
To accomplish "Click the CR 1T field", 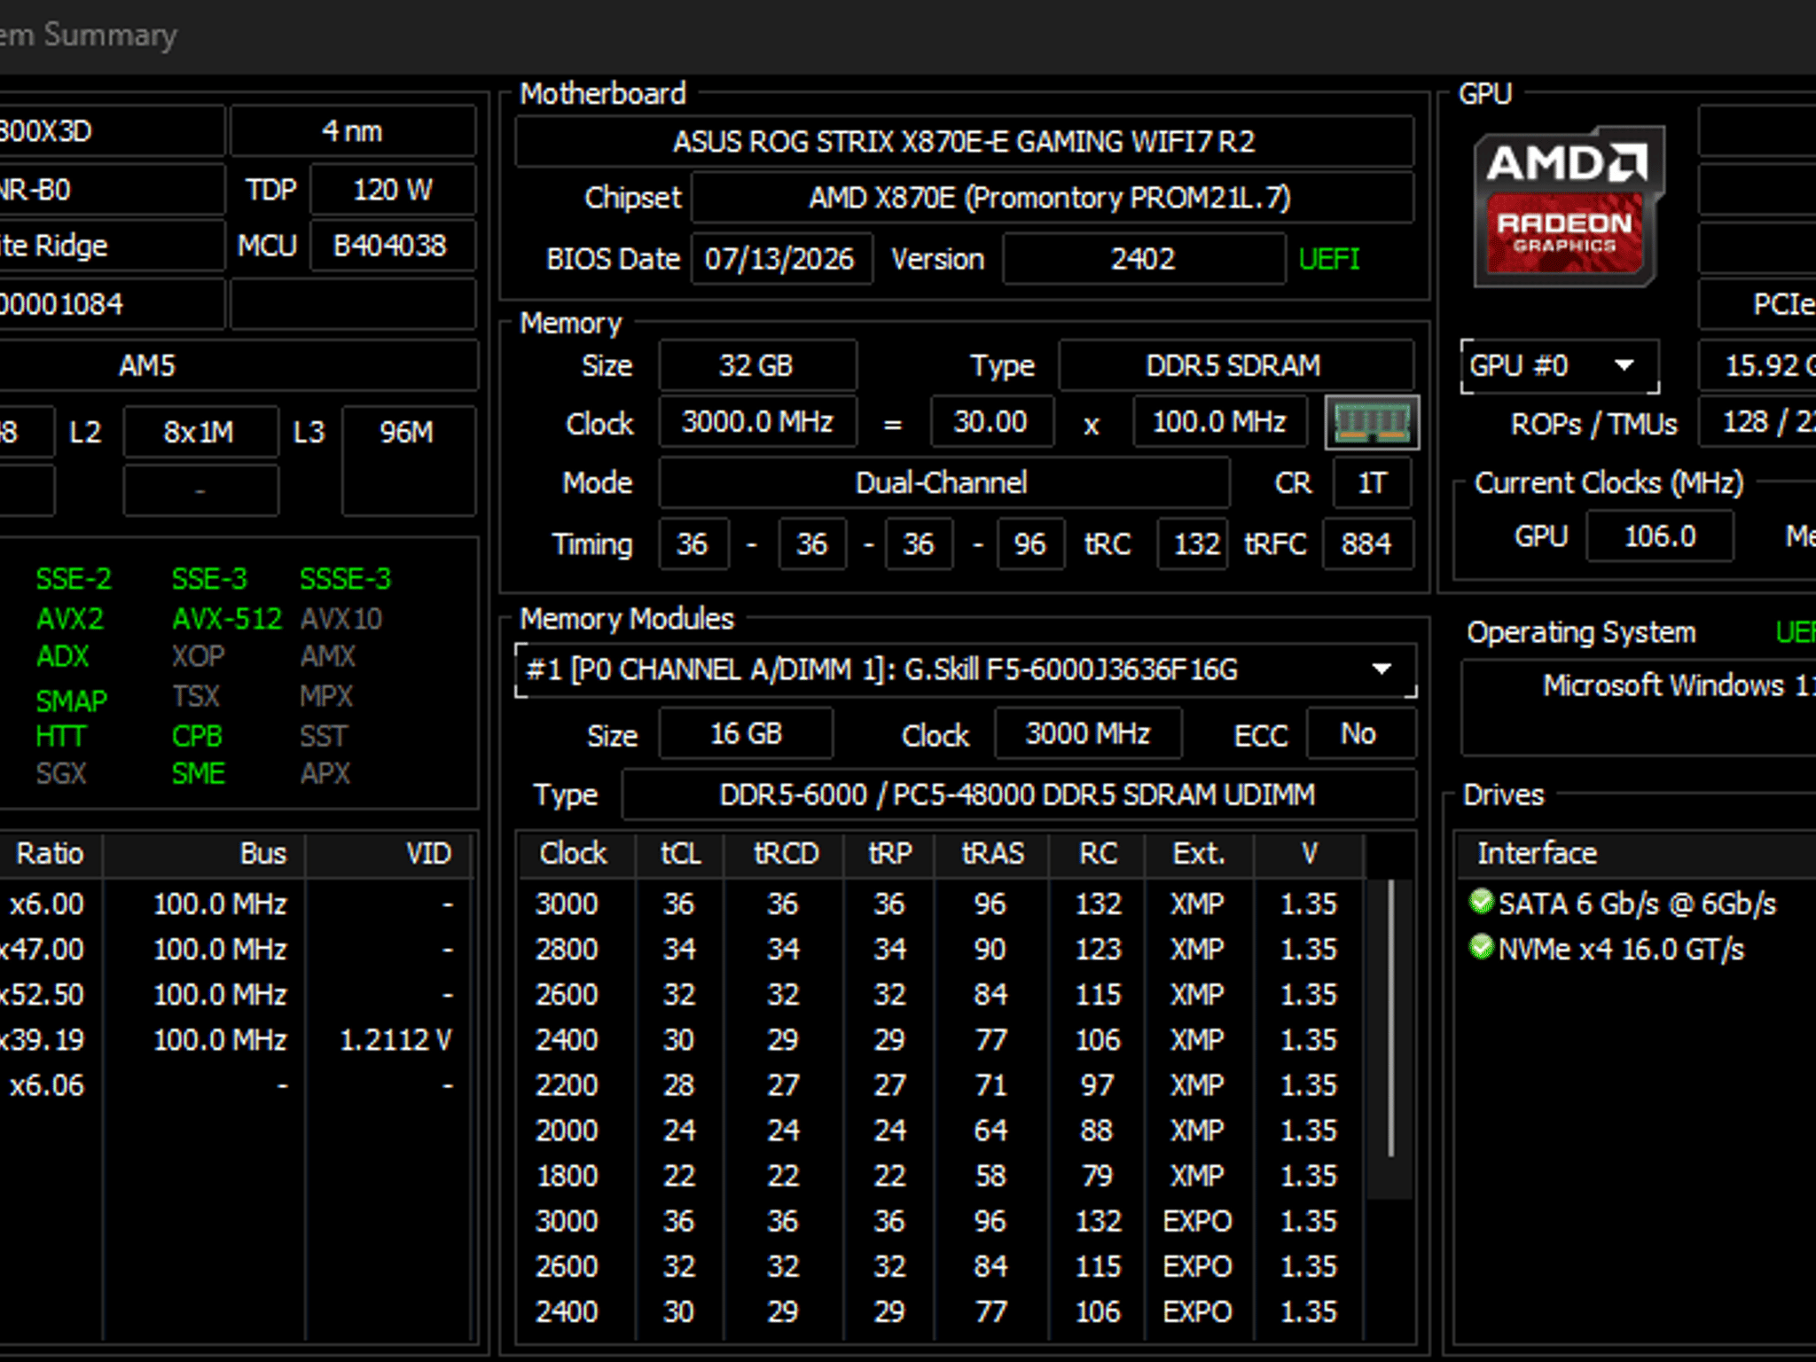I will [x=1373, y=483].
